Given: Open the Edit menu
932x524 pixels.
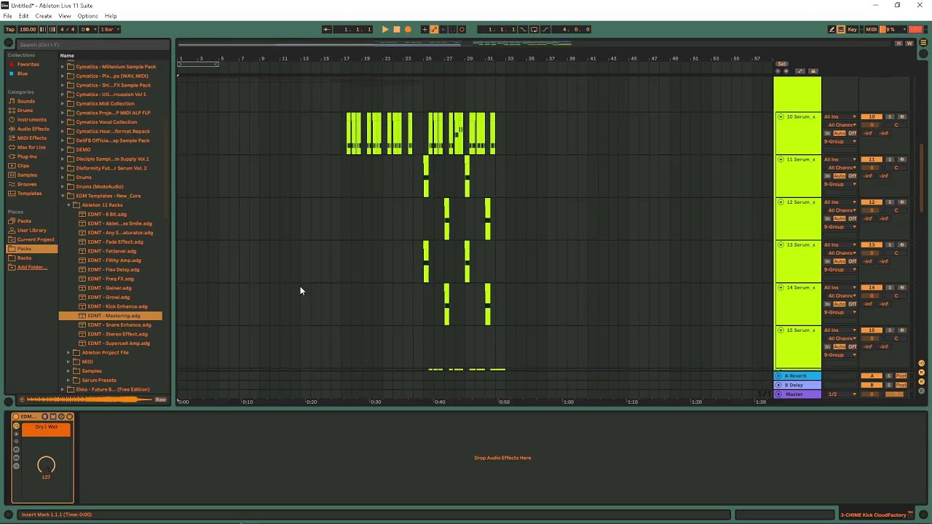Looking at the screenshot, I should pyautogui.click(x=24, y=16).
